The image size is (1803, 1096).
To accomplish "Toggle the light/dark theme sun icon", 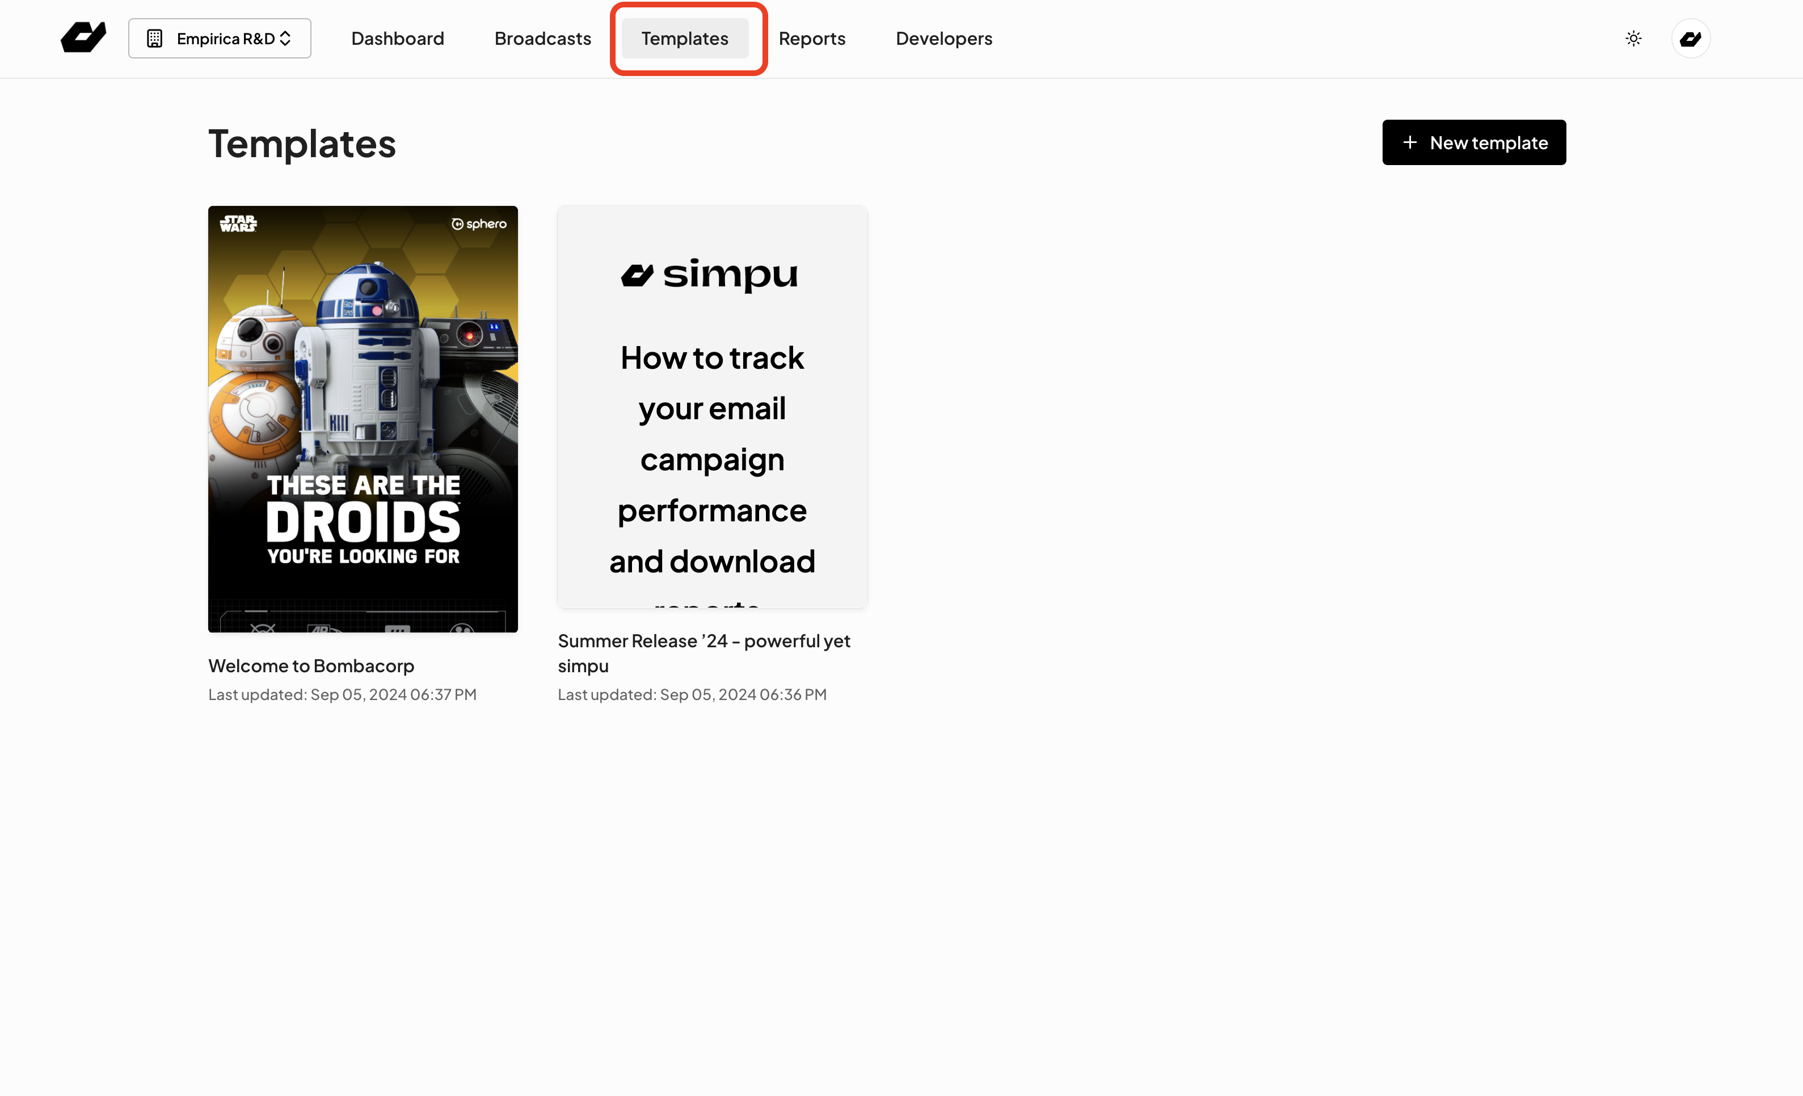I will [x=1633, y=38].
